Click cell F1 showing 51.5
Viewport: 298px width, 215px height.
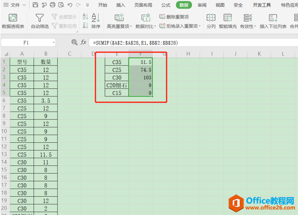click(x=140, y=62)
